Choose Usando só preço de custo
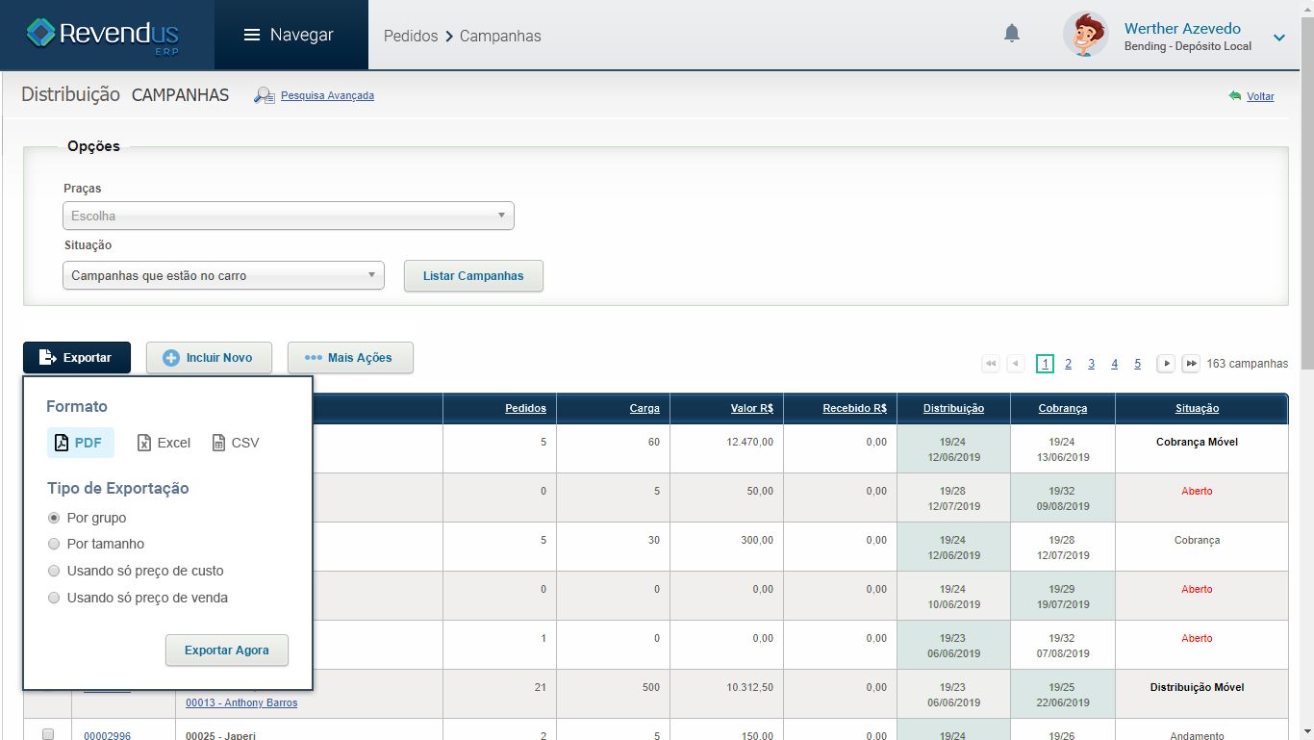 click(54, 571)
